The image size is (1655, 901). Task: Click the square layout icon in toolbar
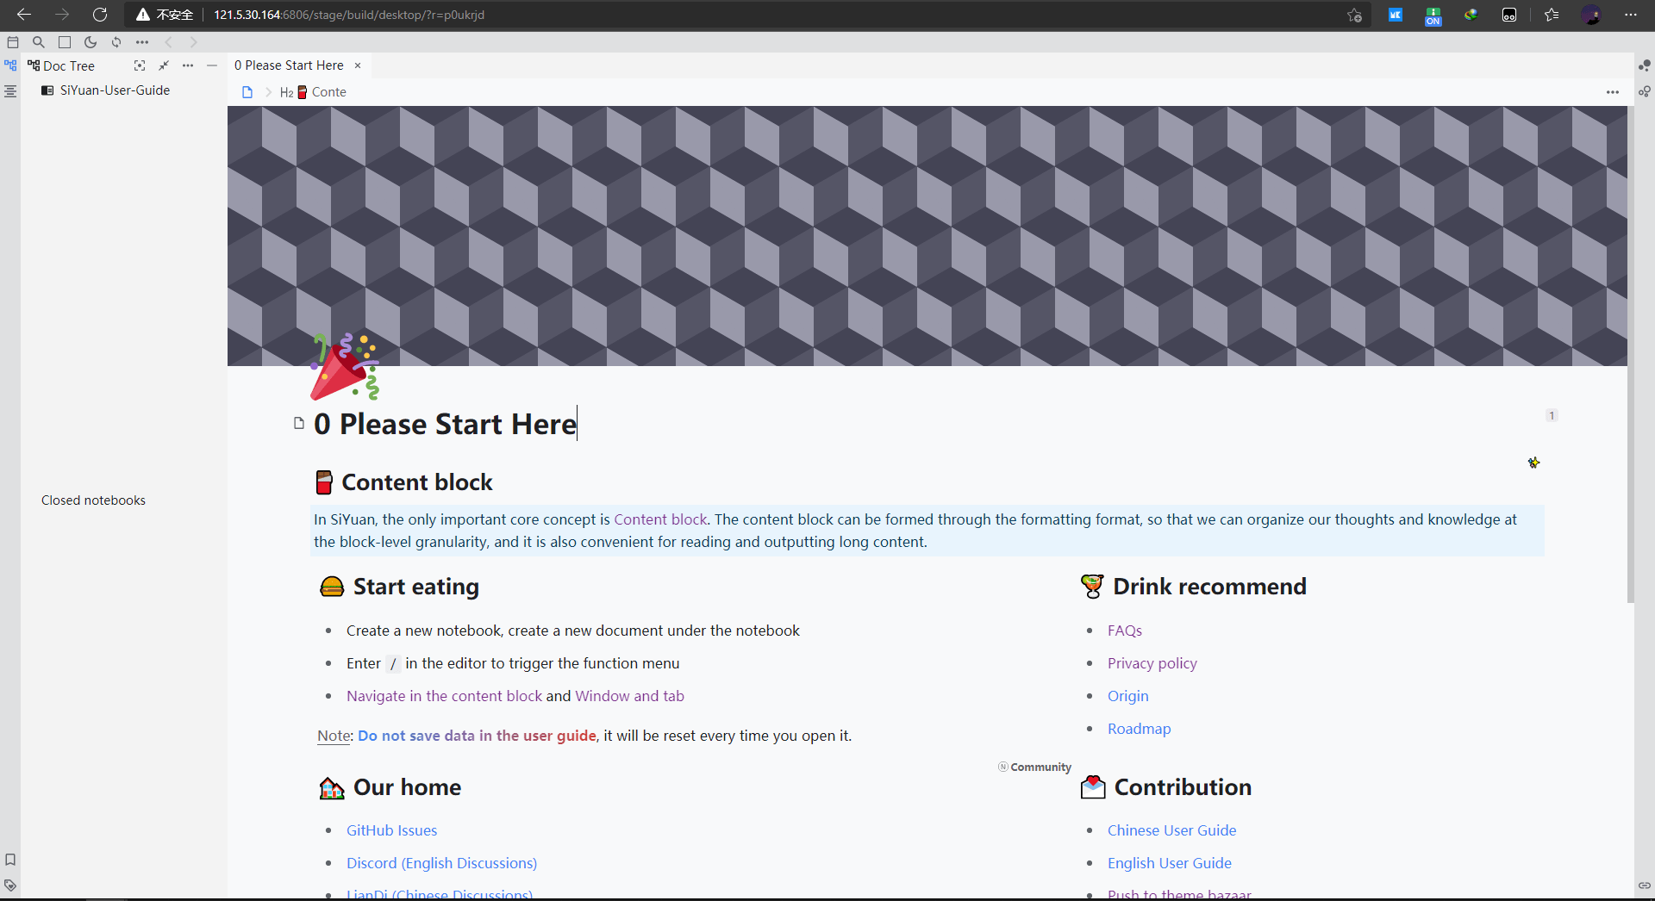pyautogui.click(x=65, y=41)
